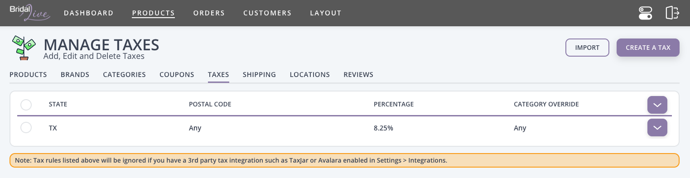Go to Orders in top navigation

(209, 13)
